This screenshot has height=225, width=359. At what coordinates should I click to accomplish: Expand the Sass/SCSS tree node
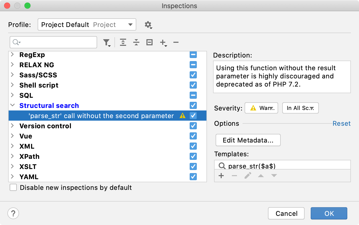[x=12, y=75]
